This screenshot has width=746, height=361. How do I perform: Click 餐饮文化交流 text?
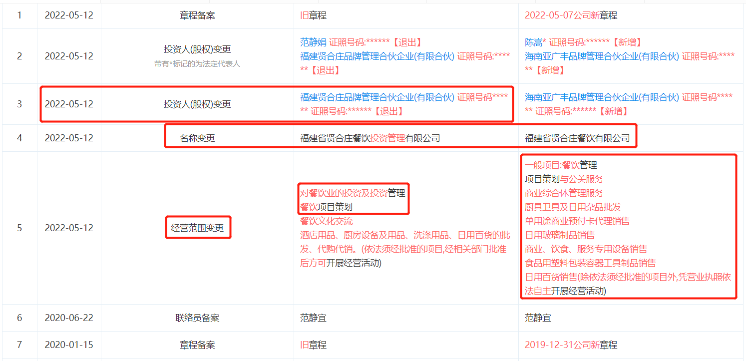pos(326,221)
